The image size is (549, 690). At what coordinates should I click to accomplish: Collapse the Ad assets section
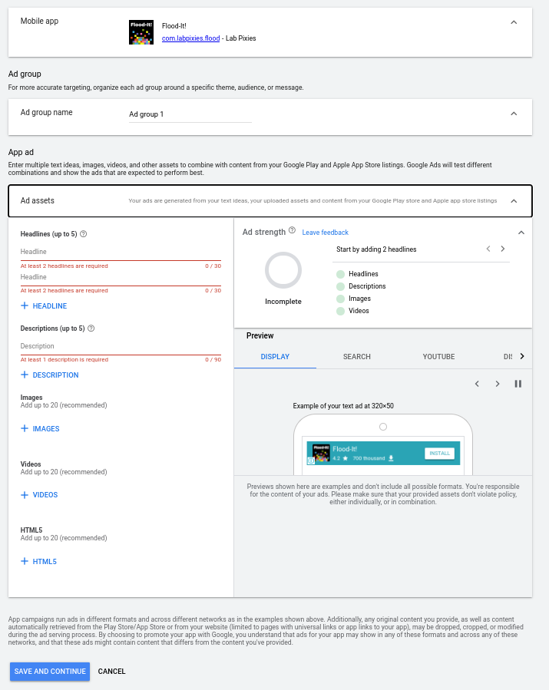click(x=514, y=201)
